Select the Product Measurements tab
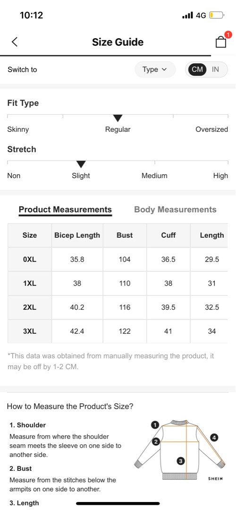This screenshot has width=236, height=510. click(65, 210)
